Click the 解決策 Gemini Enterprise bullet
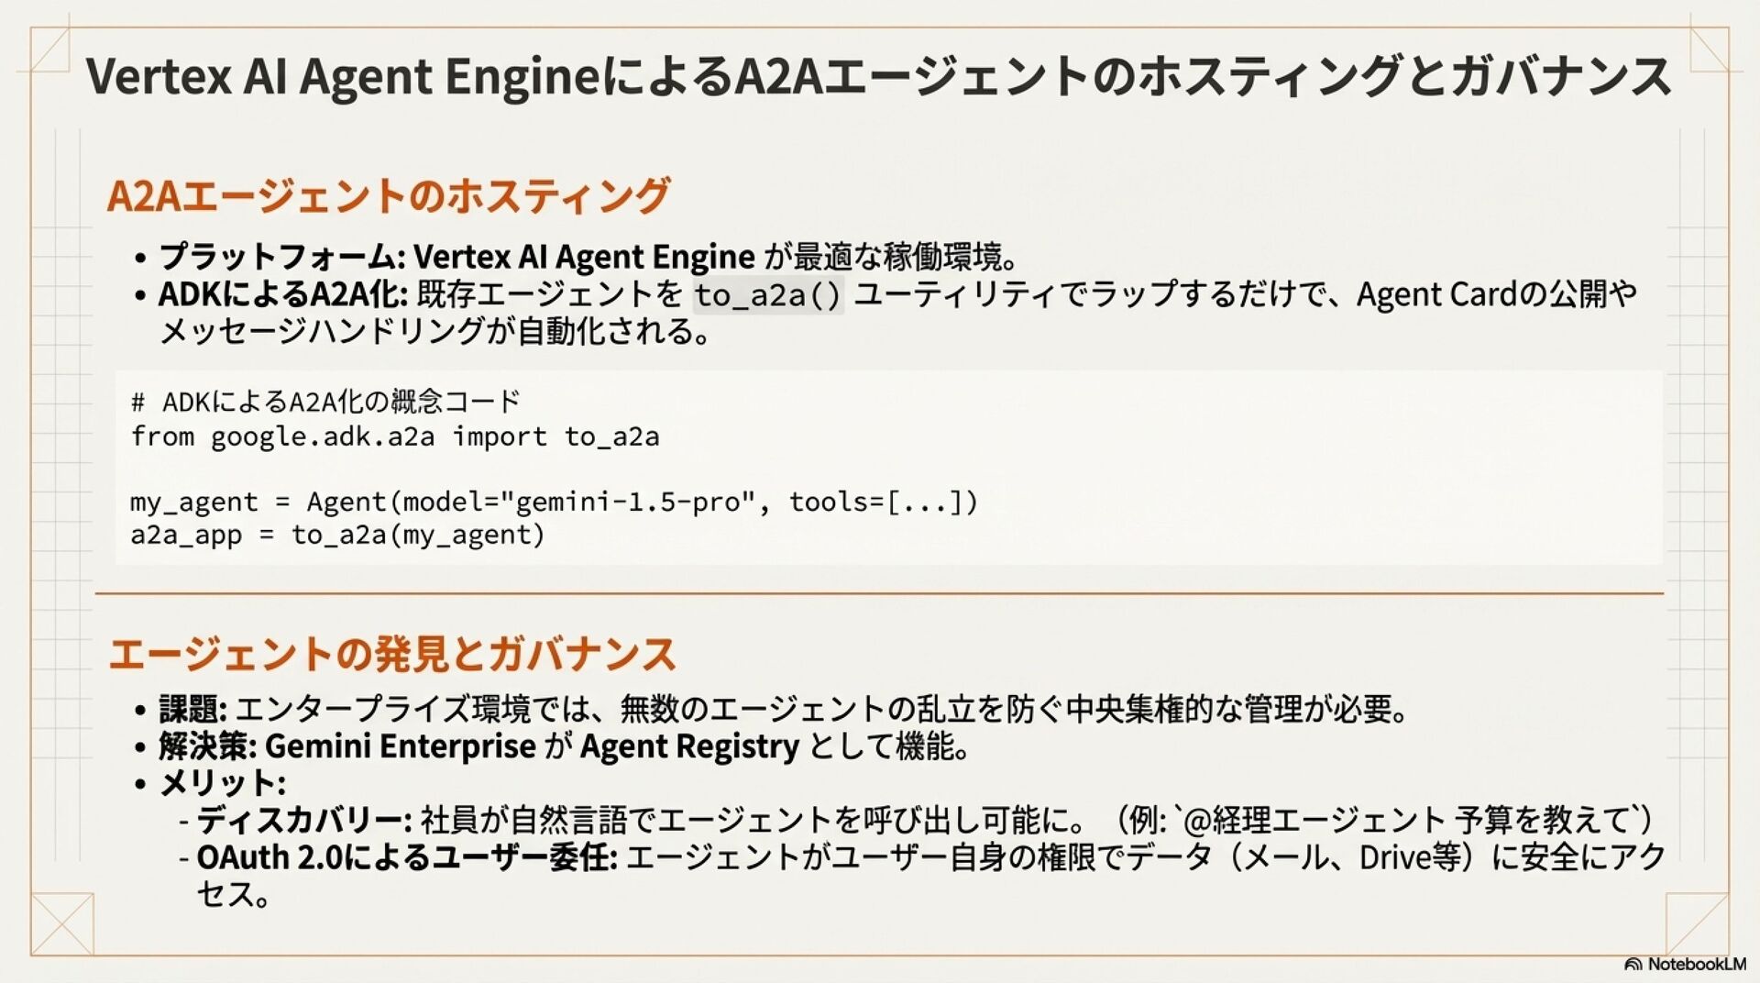The height and width of the screenshot is (983, 1760). pyautogui.click(x=564, y=746)
